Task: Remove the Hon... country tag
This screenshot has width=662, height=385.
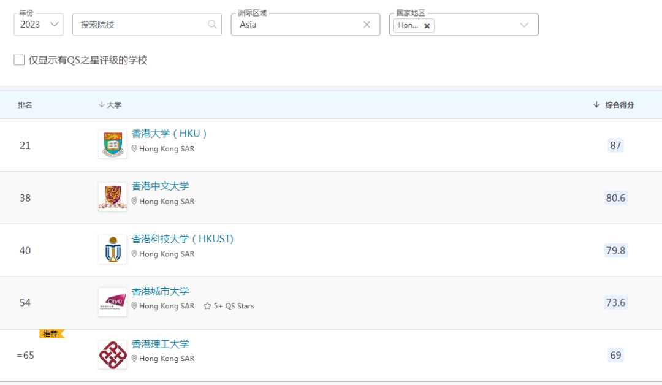Action: click(x=427, y=26)
